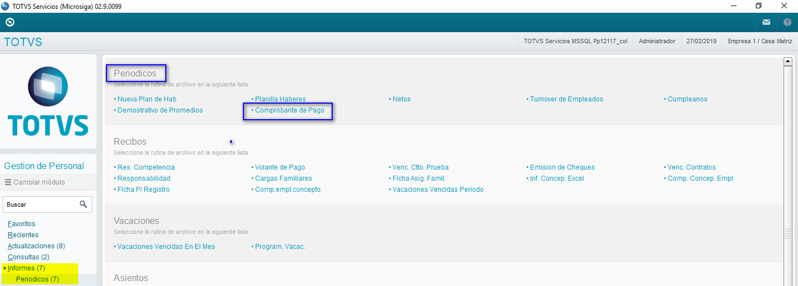Click the search magnifier icon
This screenshot has width=798, height=286.
pyautogui.click(x=83, y=205)
